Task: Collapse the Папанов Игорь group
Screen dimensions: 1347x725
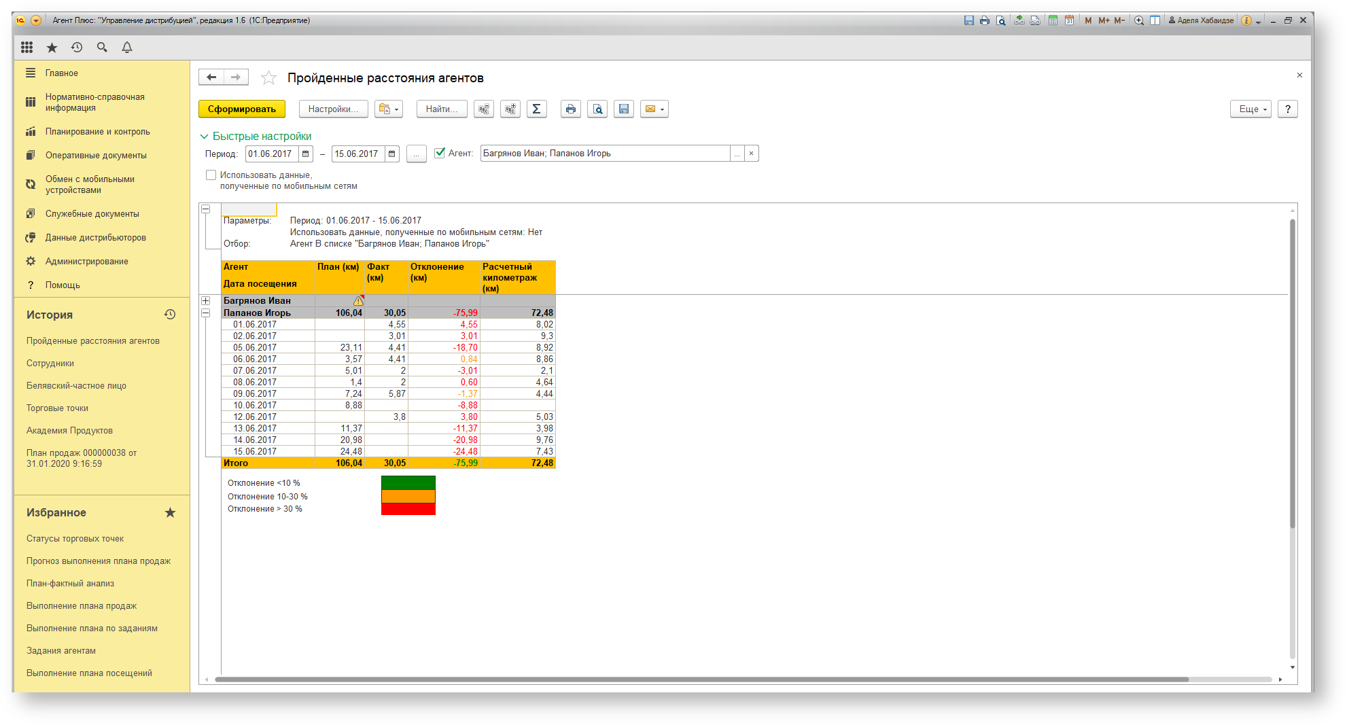Action: tap(205, 313)
